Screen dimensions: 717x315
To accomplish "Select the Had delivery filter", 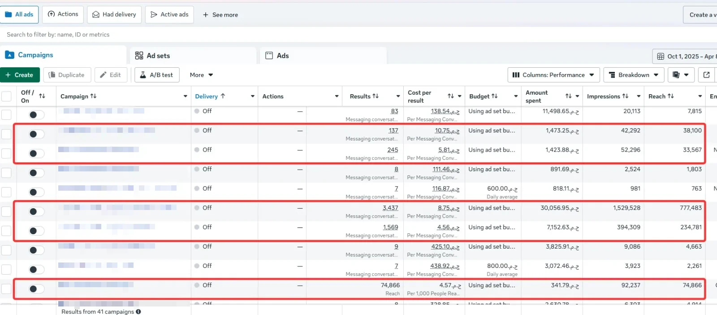I will pyautogui.click(x=114, y=14).
